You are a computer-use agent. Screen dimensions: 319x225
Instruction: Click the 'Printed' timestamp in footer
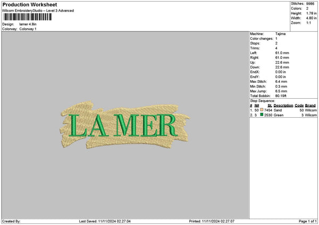click(x=212, y=221)
